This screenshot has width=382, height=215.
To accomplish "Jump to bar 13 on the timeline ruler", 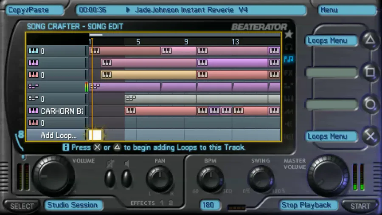I will tap(235, 42).
